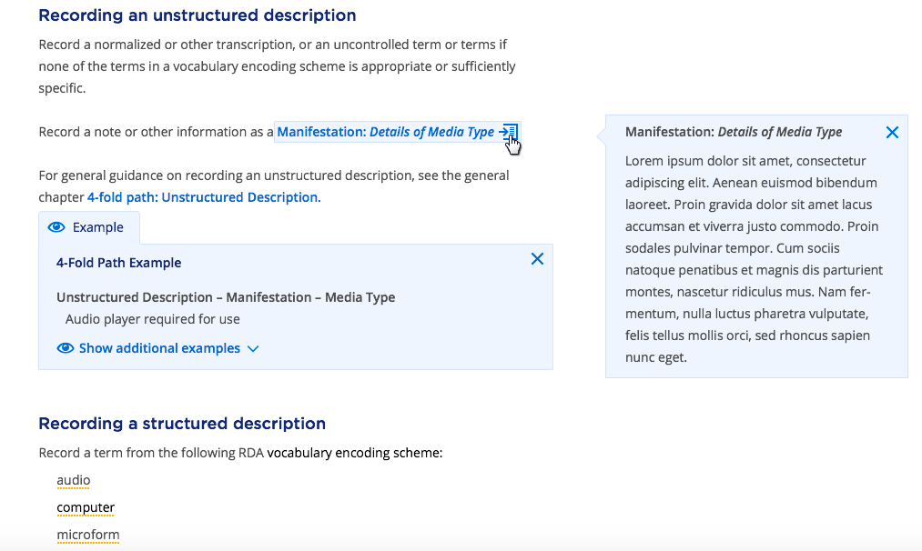Click the Recording an unstructured description heading
This screenshot has width=922, height=551.
point(197,15)
